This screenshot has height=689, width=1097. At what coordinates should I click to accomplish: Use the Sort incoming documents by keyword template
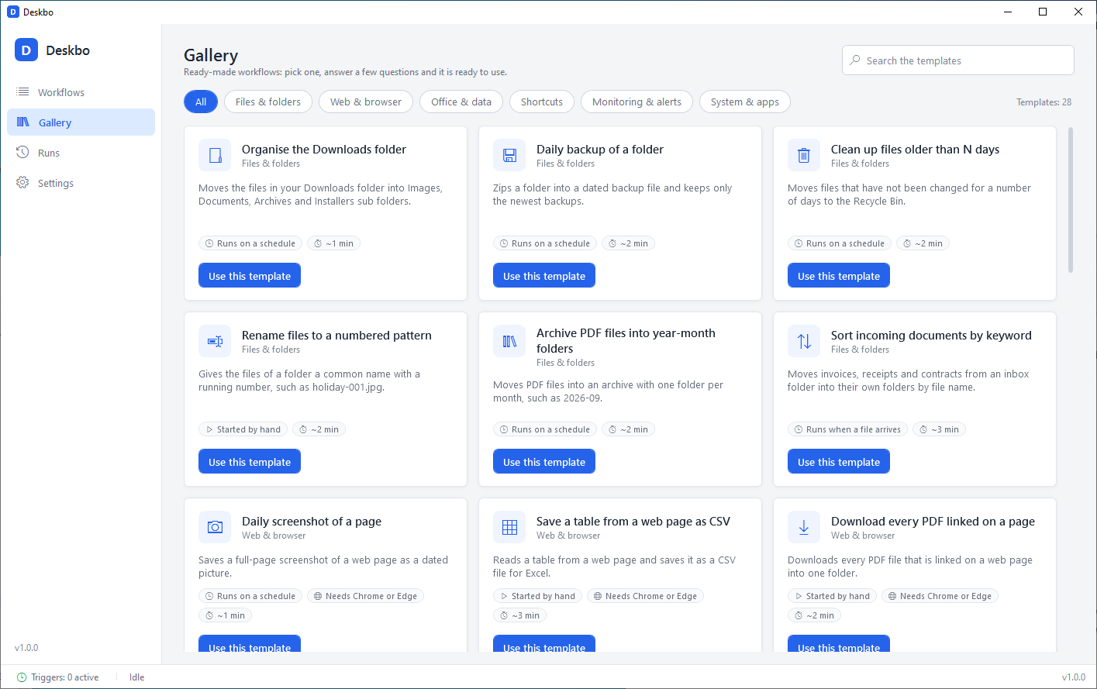(x=839, y=462)
